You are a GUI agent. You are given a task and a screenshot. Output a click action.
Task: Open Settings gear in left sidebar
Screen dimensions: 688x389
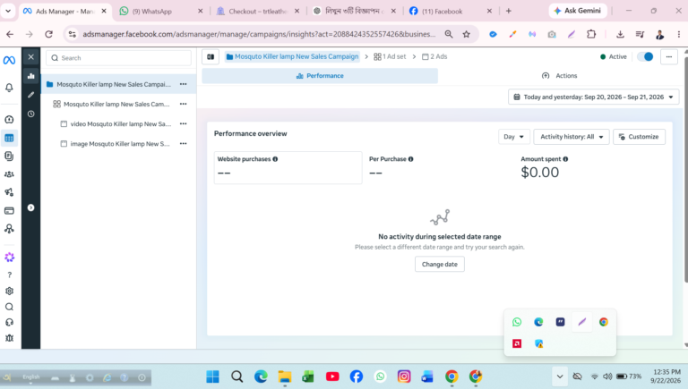click(x=9, y=291)
